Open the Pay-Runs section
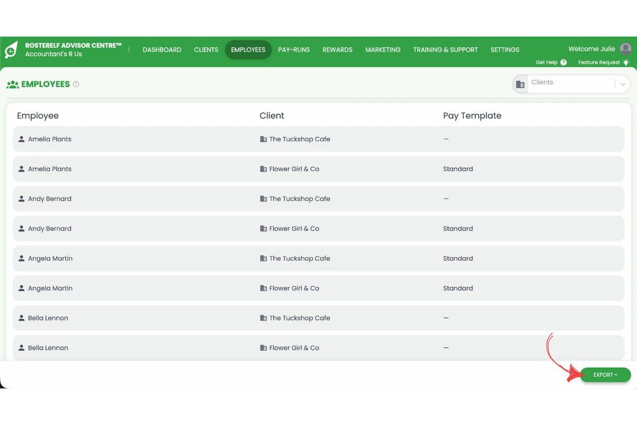Viewport: 637px width, 425px height. coord(294,49)
